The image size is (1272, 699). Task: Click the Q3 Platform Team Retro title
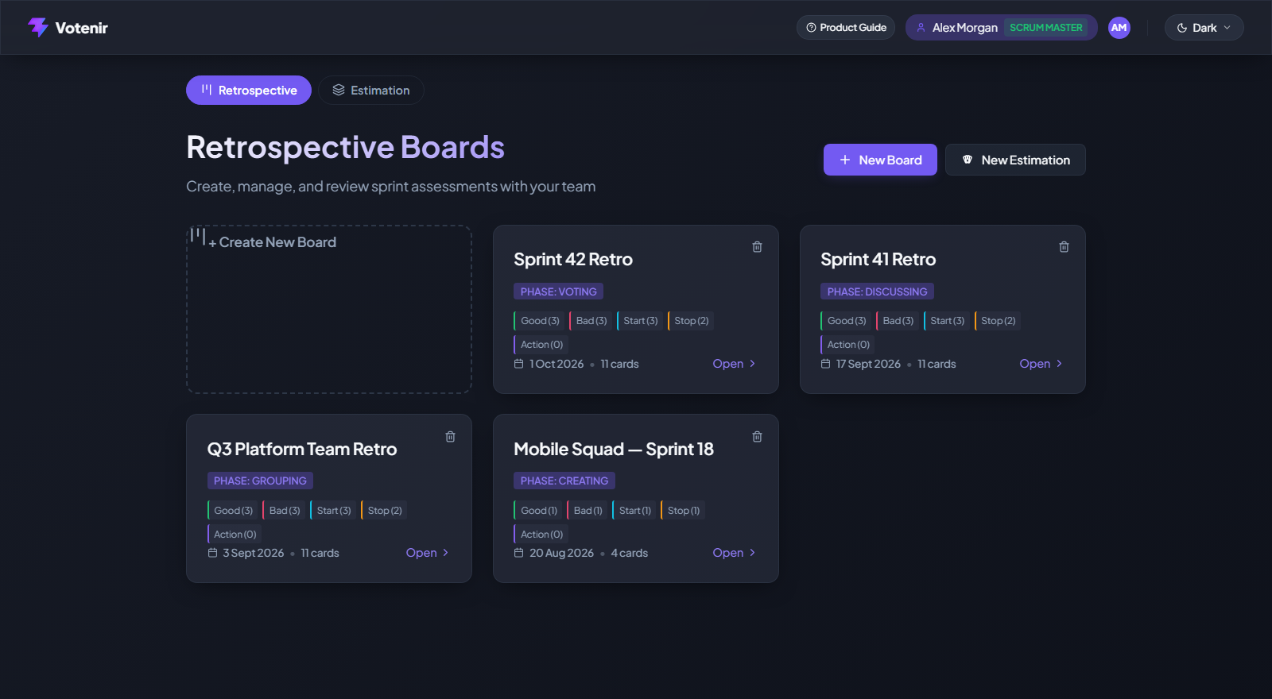(302, 450)
